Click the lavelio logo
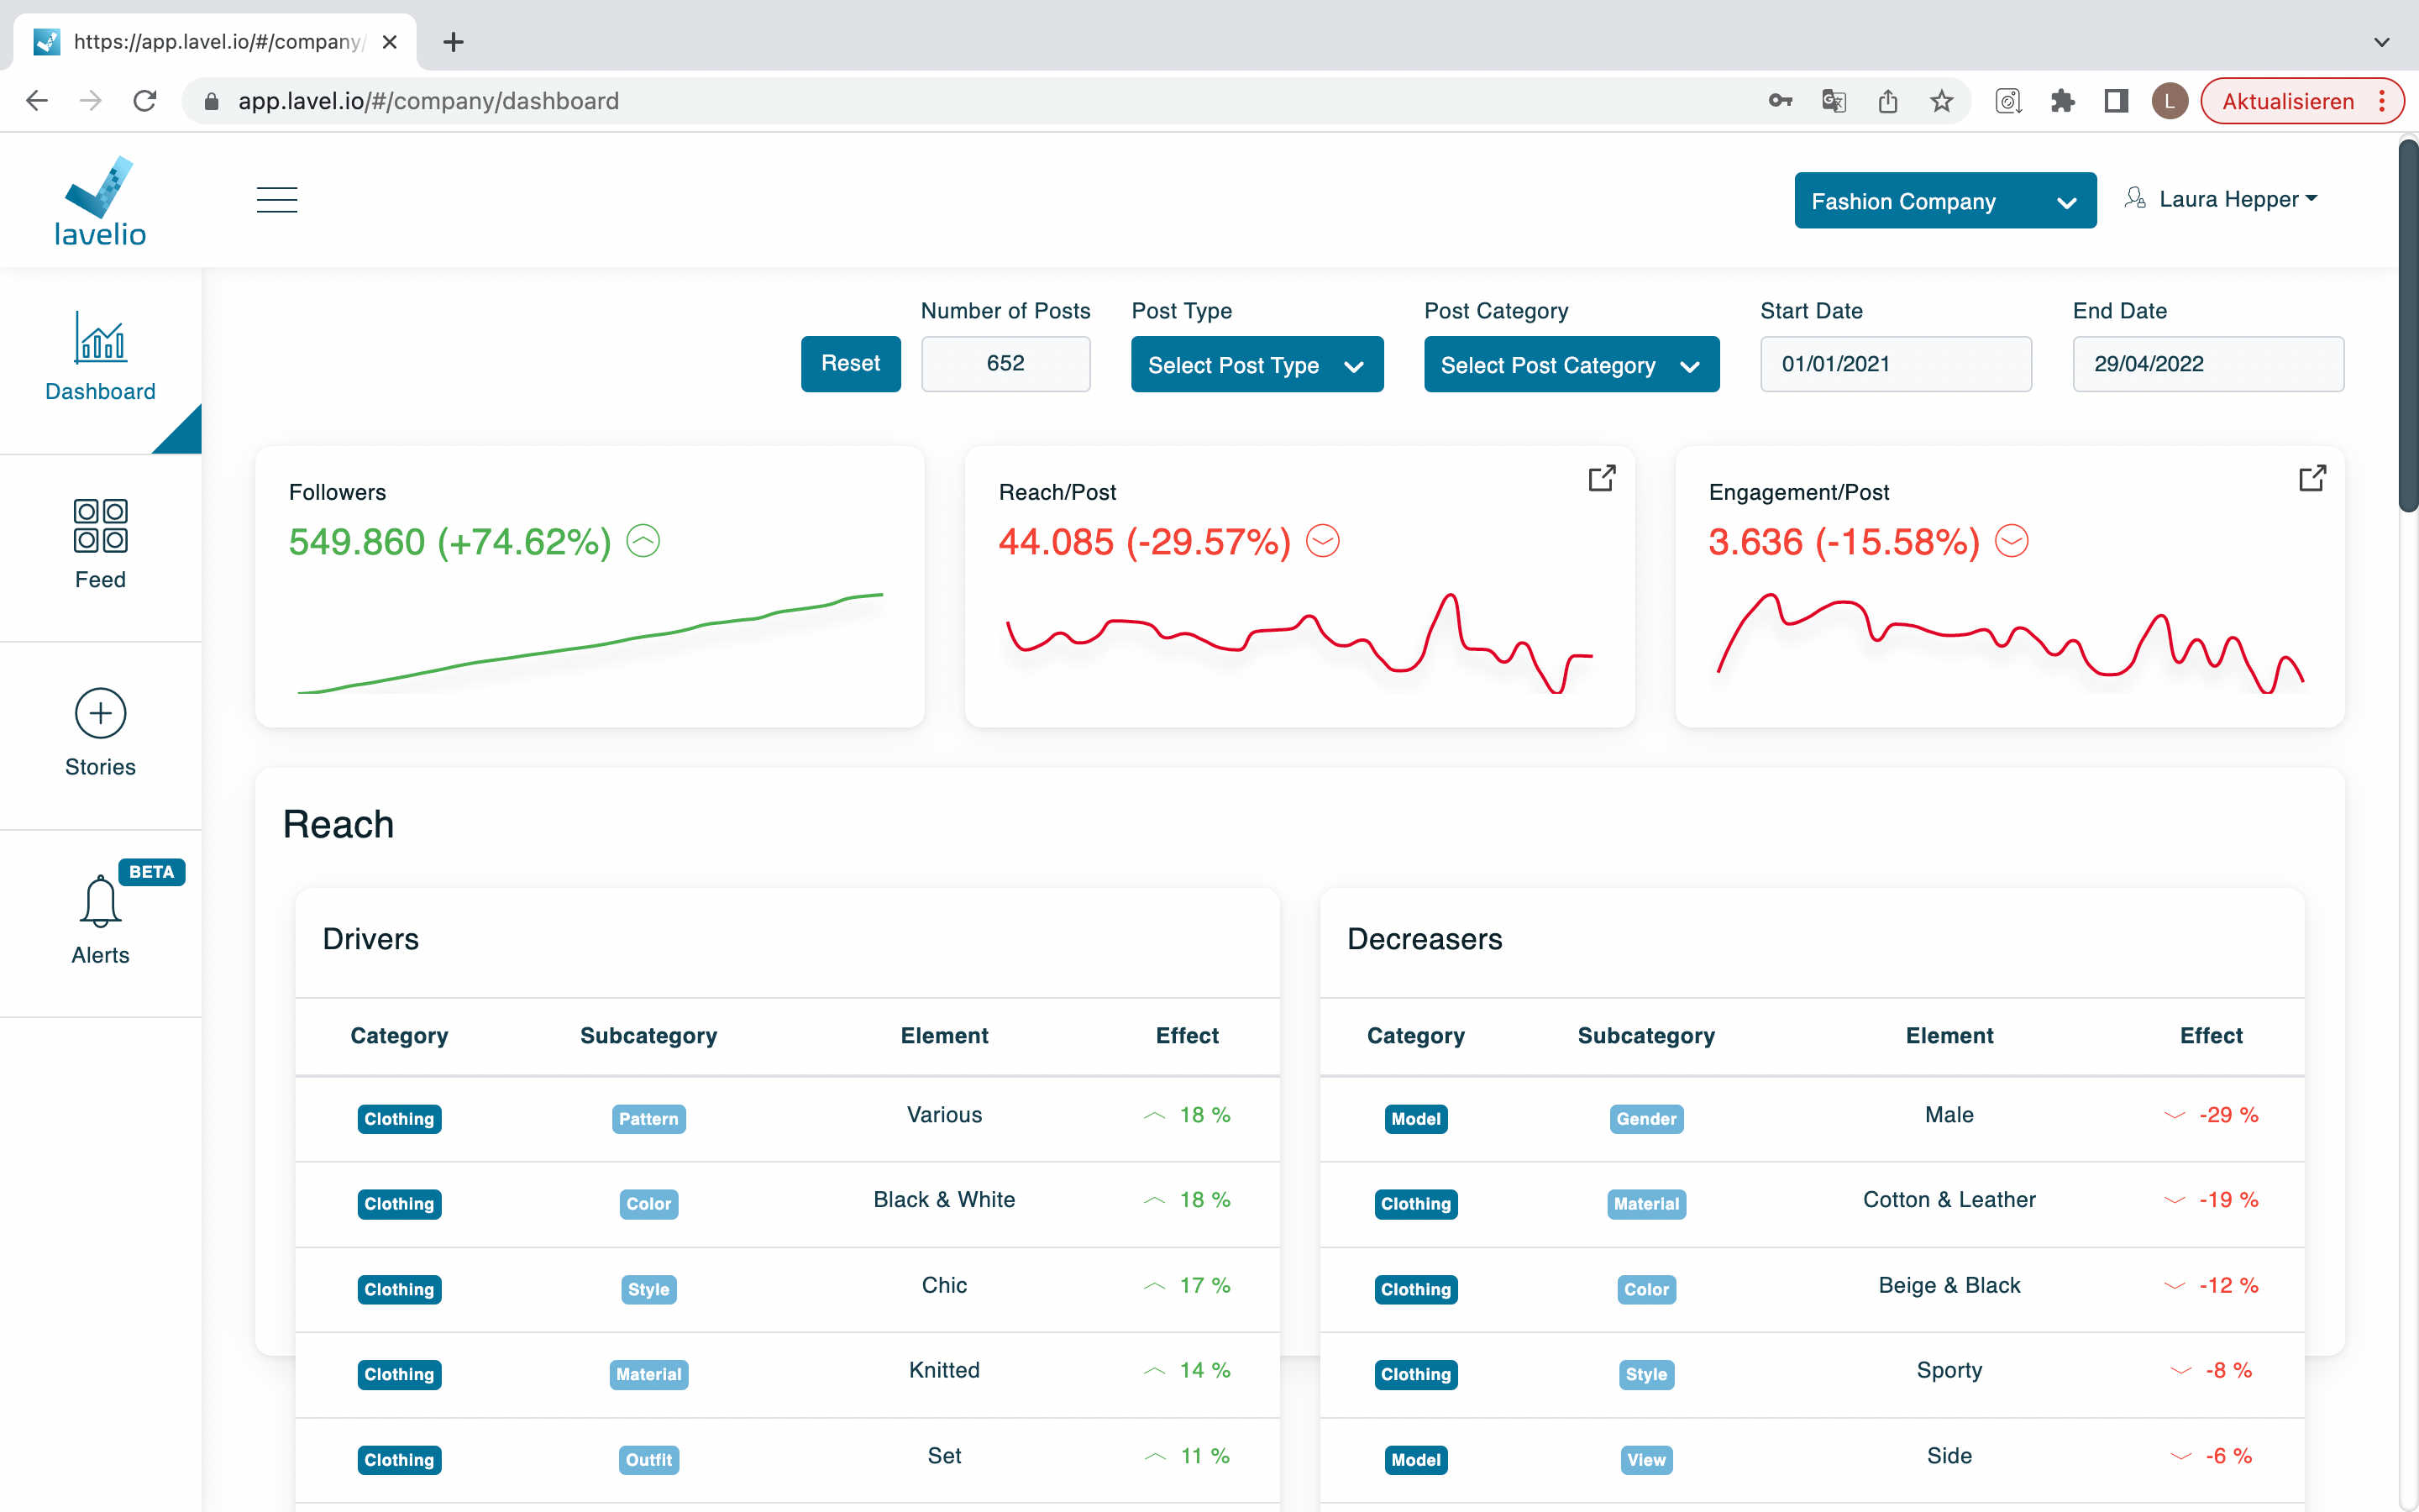This screenshot has width=2419, height=1512. click(100, 202)
